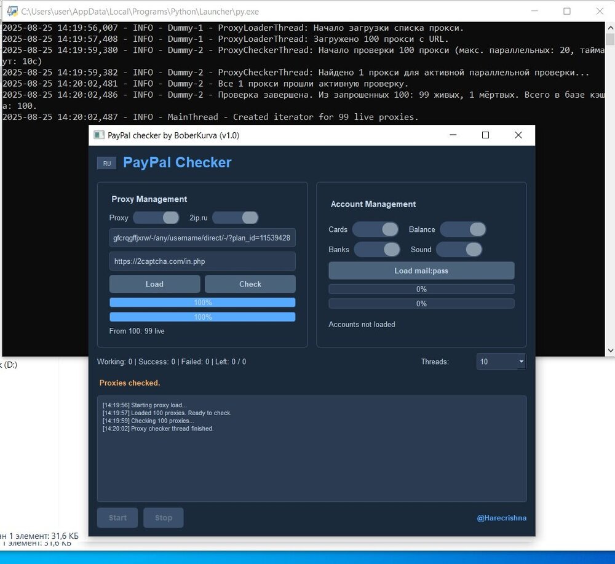Click the upper 100% proxy progress bar
The width and height of the screenshot is (615, 564).
pyautogui.click(x=202, y=303)
